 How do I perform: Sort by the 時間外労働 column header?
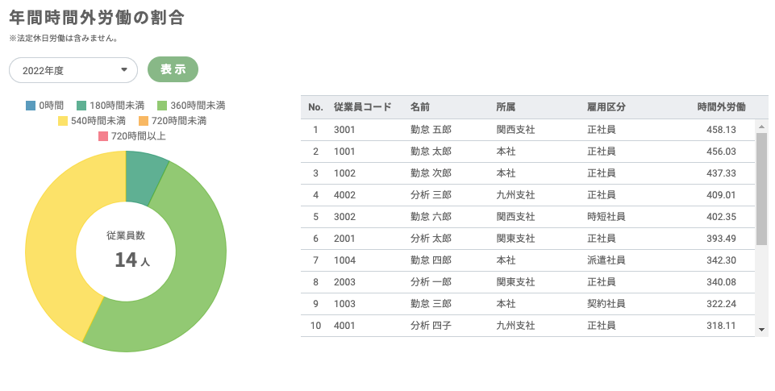click(721, 107)
